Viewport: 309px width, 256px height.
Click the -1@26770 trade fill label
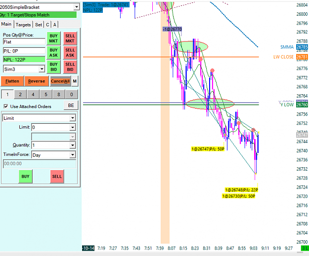(172, 29)
